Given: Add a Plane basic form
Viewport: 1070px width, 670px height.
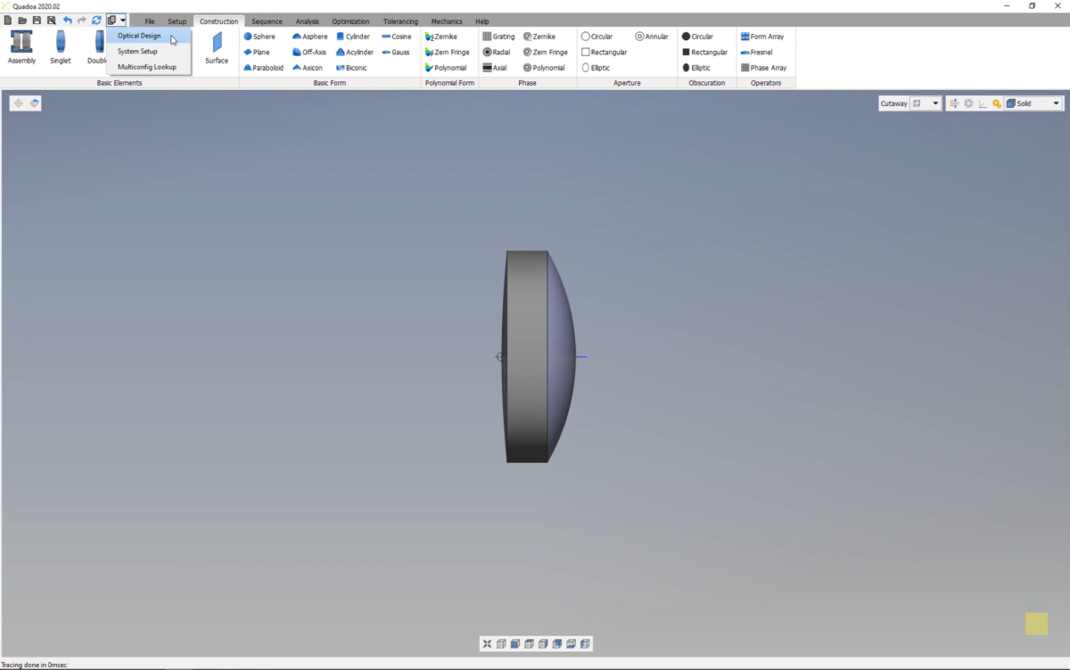Looking at the screenshot, I should coord(257,53).
